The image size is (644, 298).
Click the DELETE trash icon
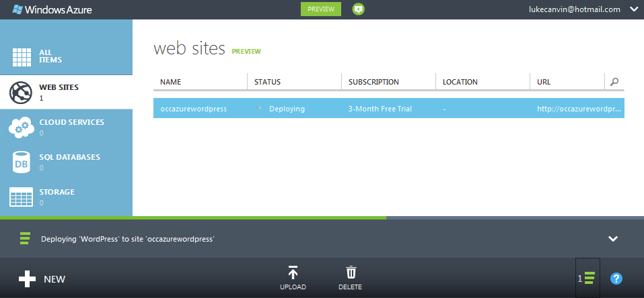(x=351, y=272)
